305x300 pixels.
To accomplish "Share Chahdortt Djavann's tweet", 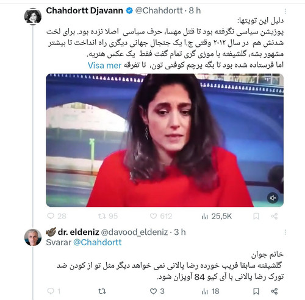I will click(274, 216).
